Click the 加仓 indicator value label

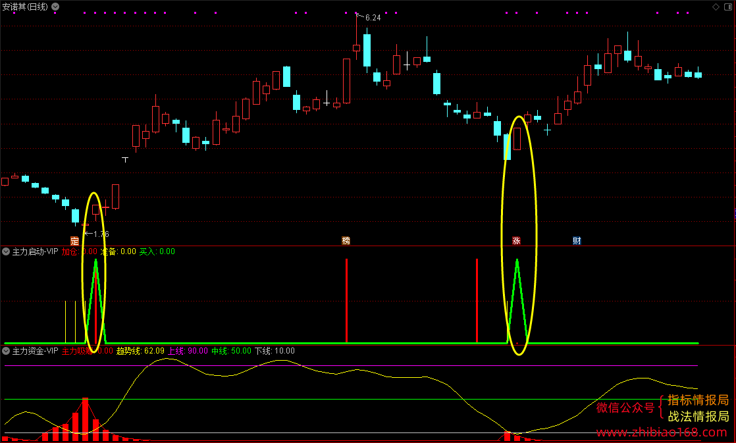pos(79,251)
